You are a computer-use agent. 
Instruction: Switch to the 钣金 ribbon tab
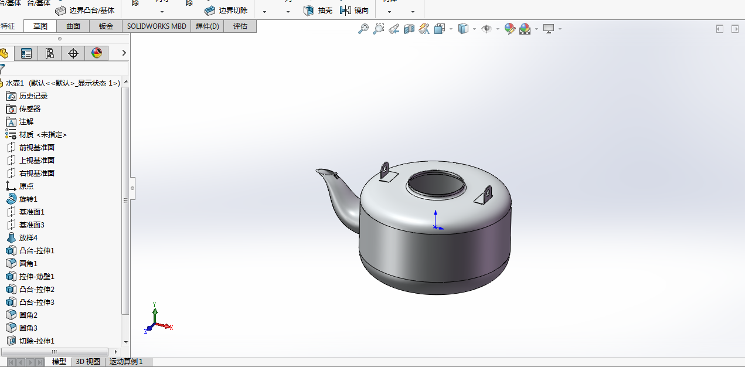(106, 26)
